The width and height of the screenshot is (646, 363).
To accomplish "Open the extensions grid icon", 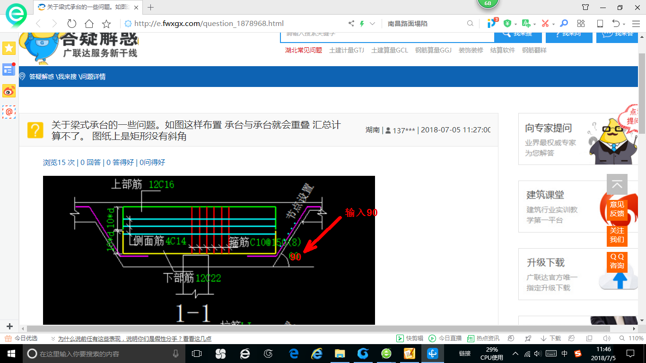I will tap(581, 24).
